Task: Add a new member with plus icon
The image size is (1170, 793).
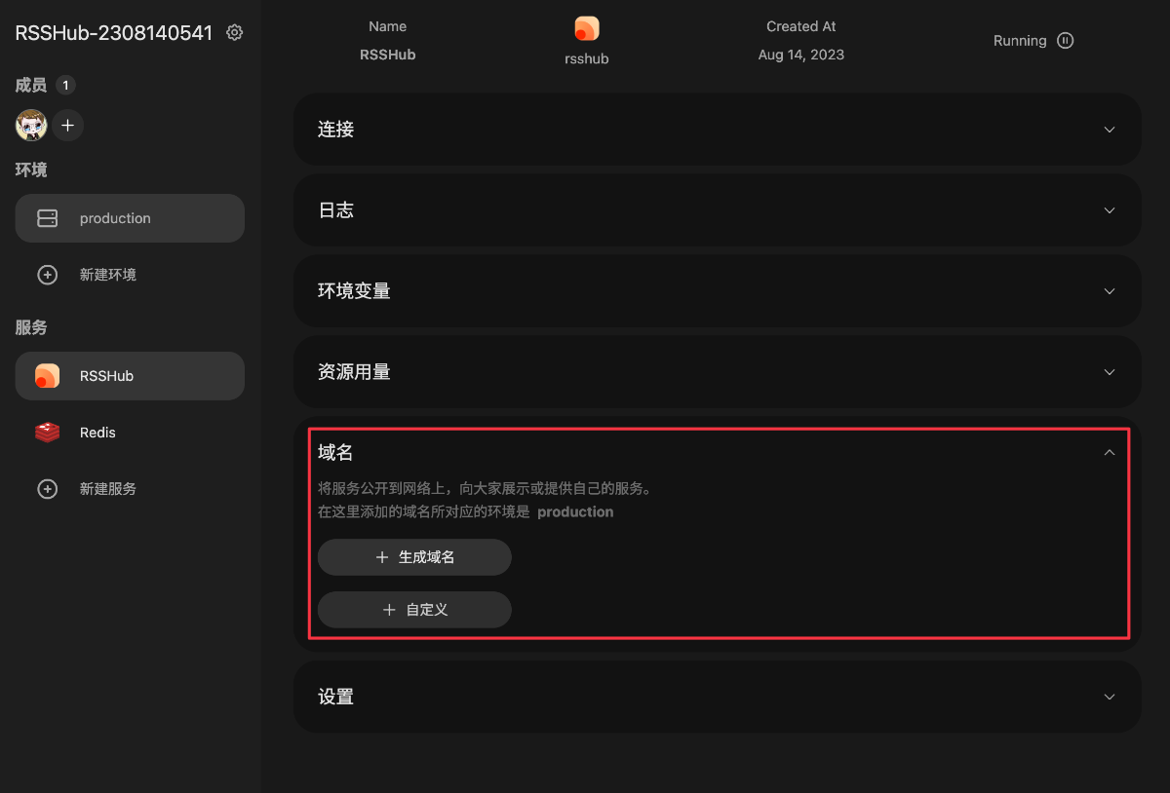Action: tap(67, 125)
